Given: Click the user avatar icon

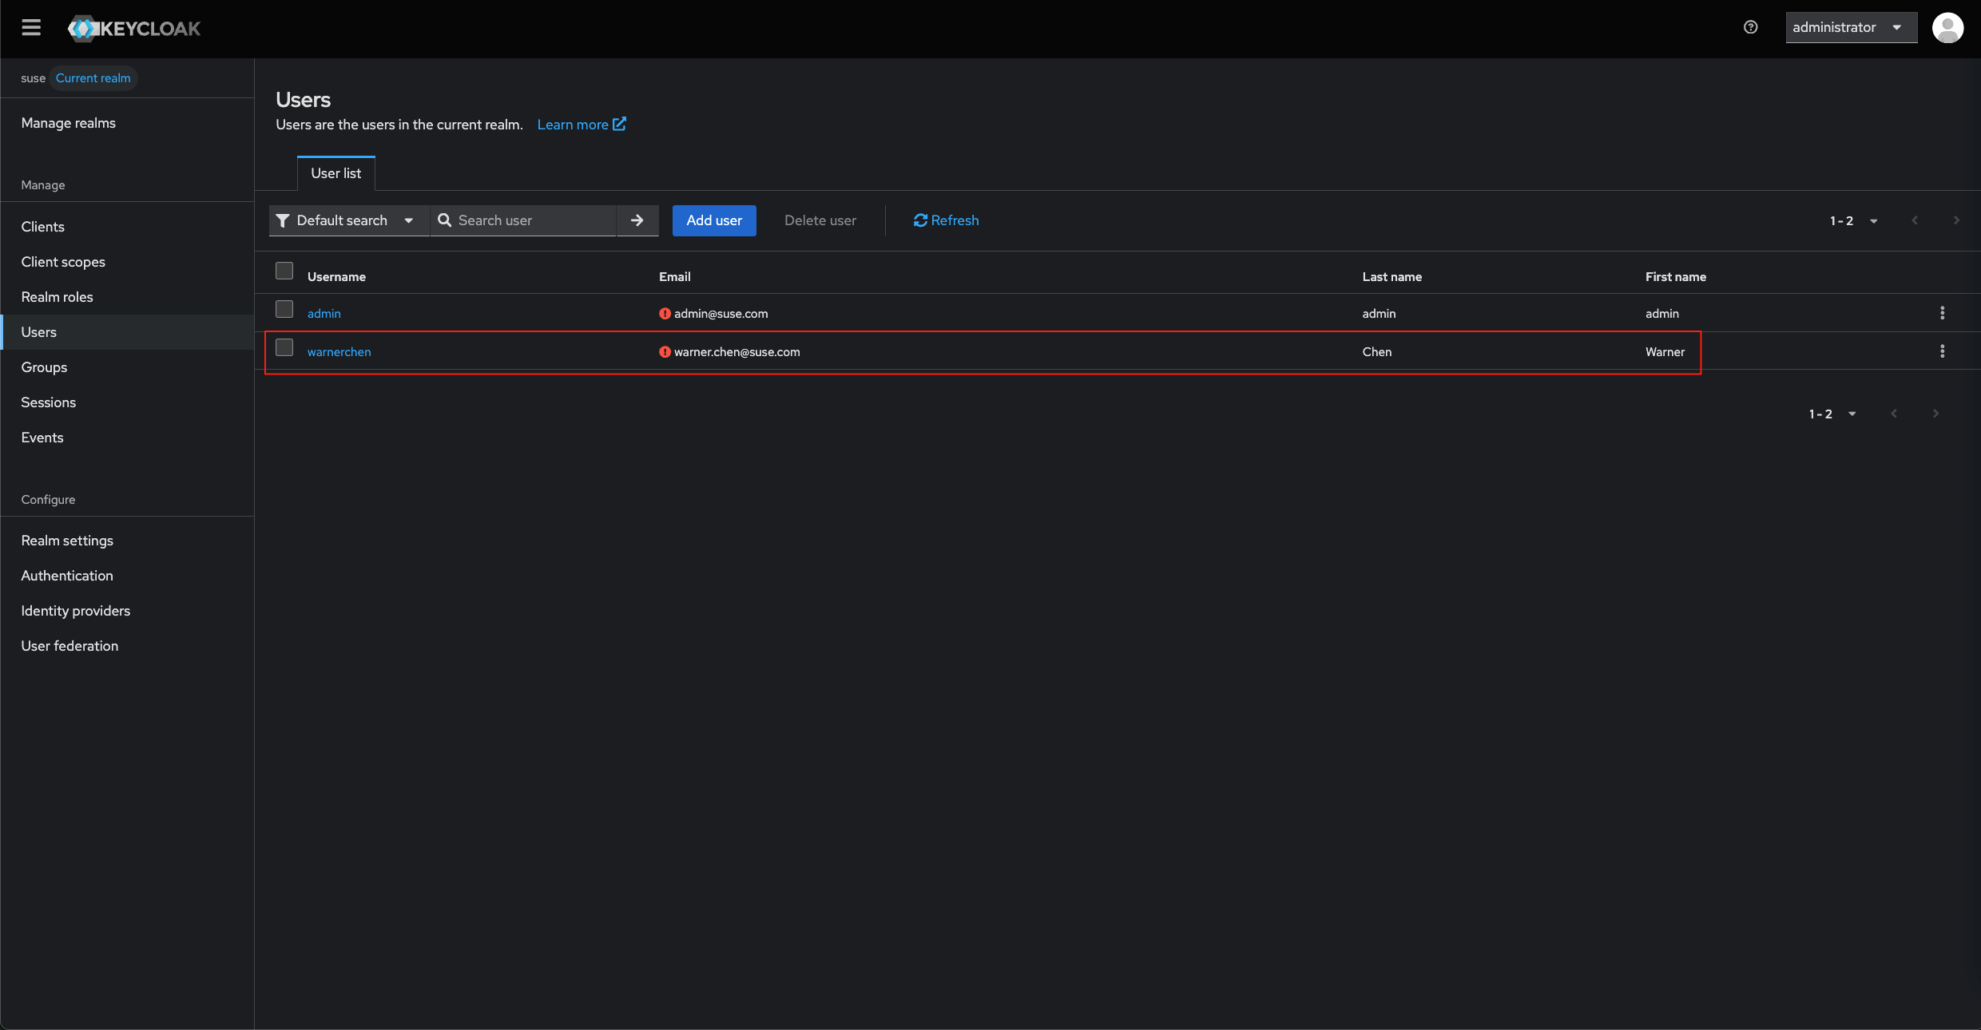Looking at the screenshot, I should pos(1947,28).
